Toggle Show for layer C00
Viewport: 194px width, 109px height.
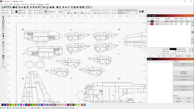coord(182,21)
